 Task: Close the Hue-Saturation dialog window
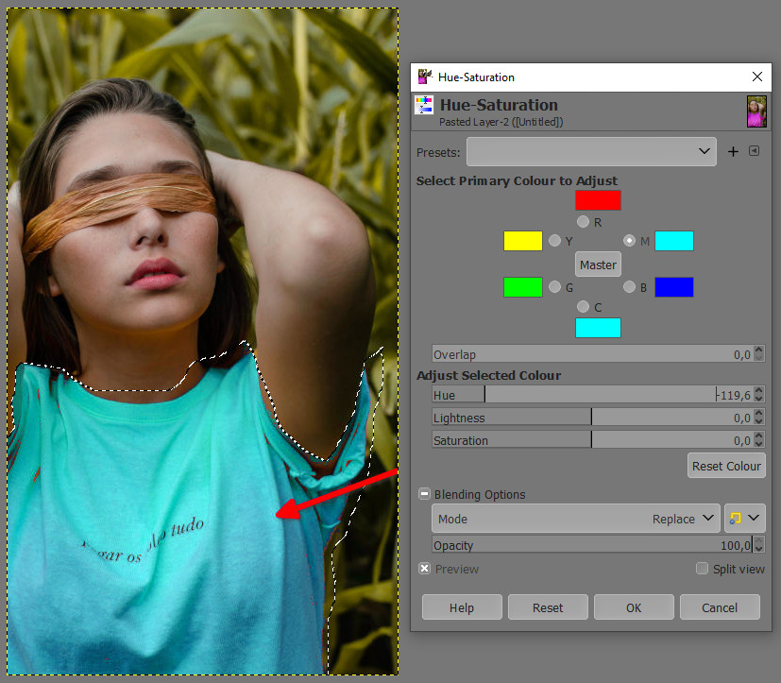click(757, 77)
